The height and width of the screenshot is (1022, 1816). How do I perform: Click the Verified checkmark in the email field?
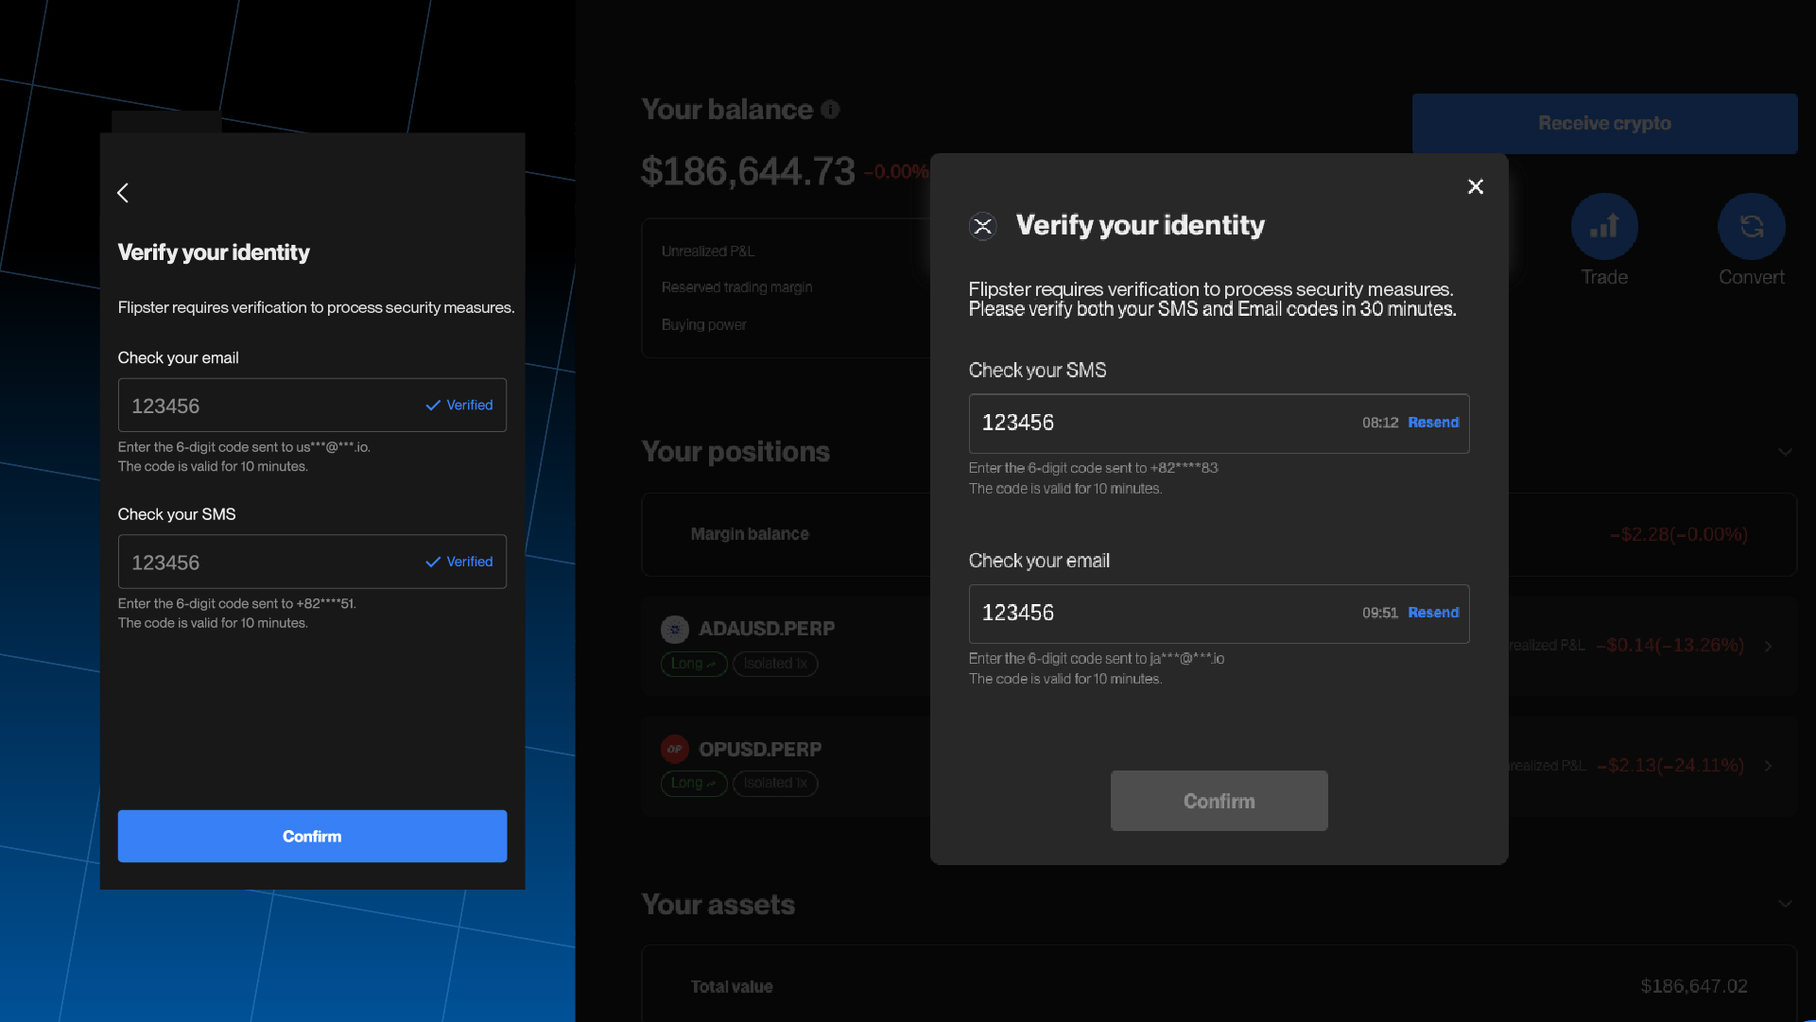tap(433, 406)
